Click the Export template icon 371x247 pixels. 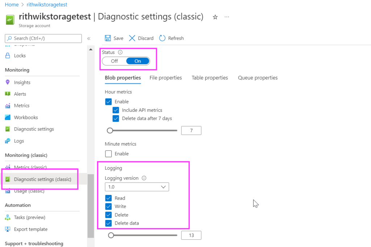tap(8, 229)
